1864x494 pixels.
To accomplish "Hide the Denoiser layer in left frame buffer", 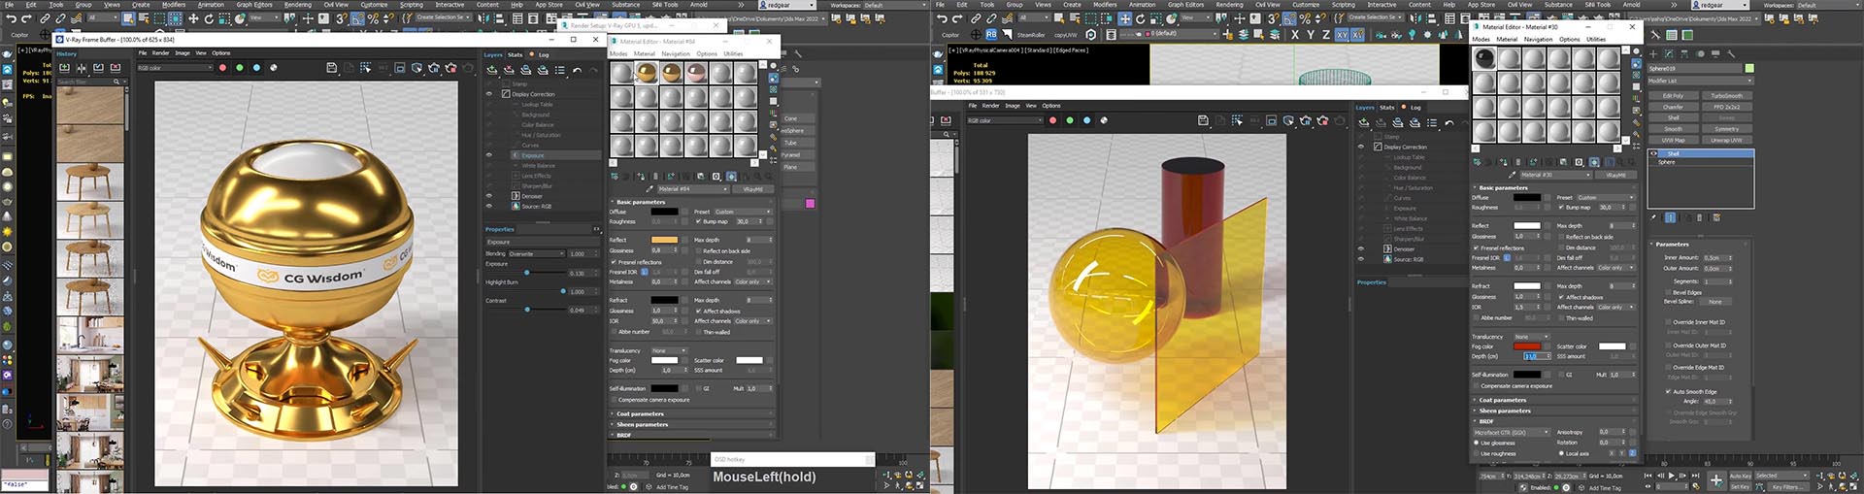I will coord(489,196).
